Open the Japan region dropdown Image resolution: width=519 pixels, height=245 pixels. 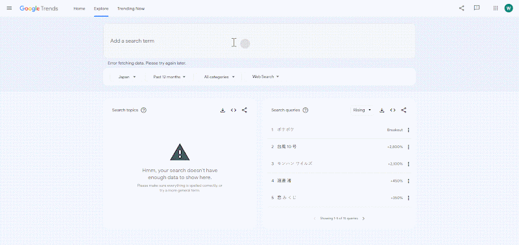pyautogui.click(x=127, y=77)
